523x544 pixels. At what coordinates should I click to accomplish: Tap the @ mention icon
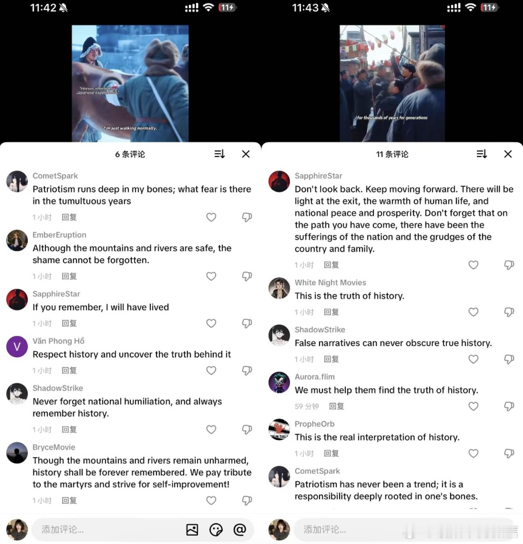[240, 530]
